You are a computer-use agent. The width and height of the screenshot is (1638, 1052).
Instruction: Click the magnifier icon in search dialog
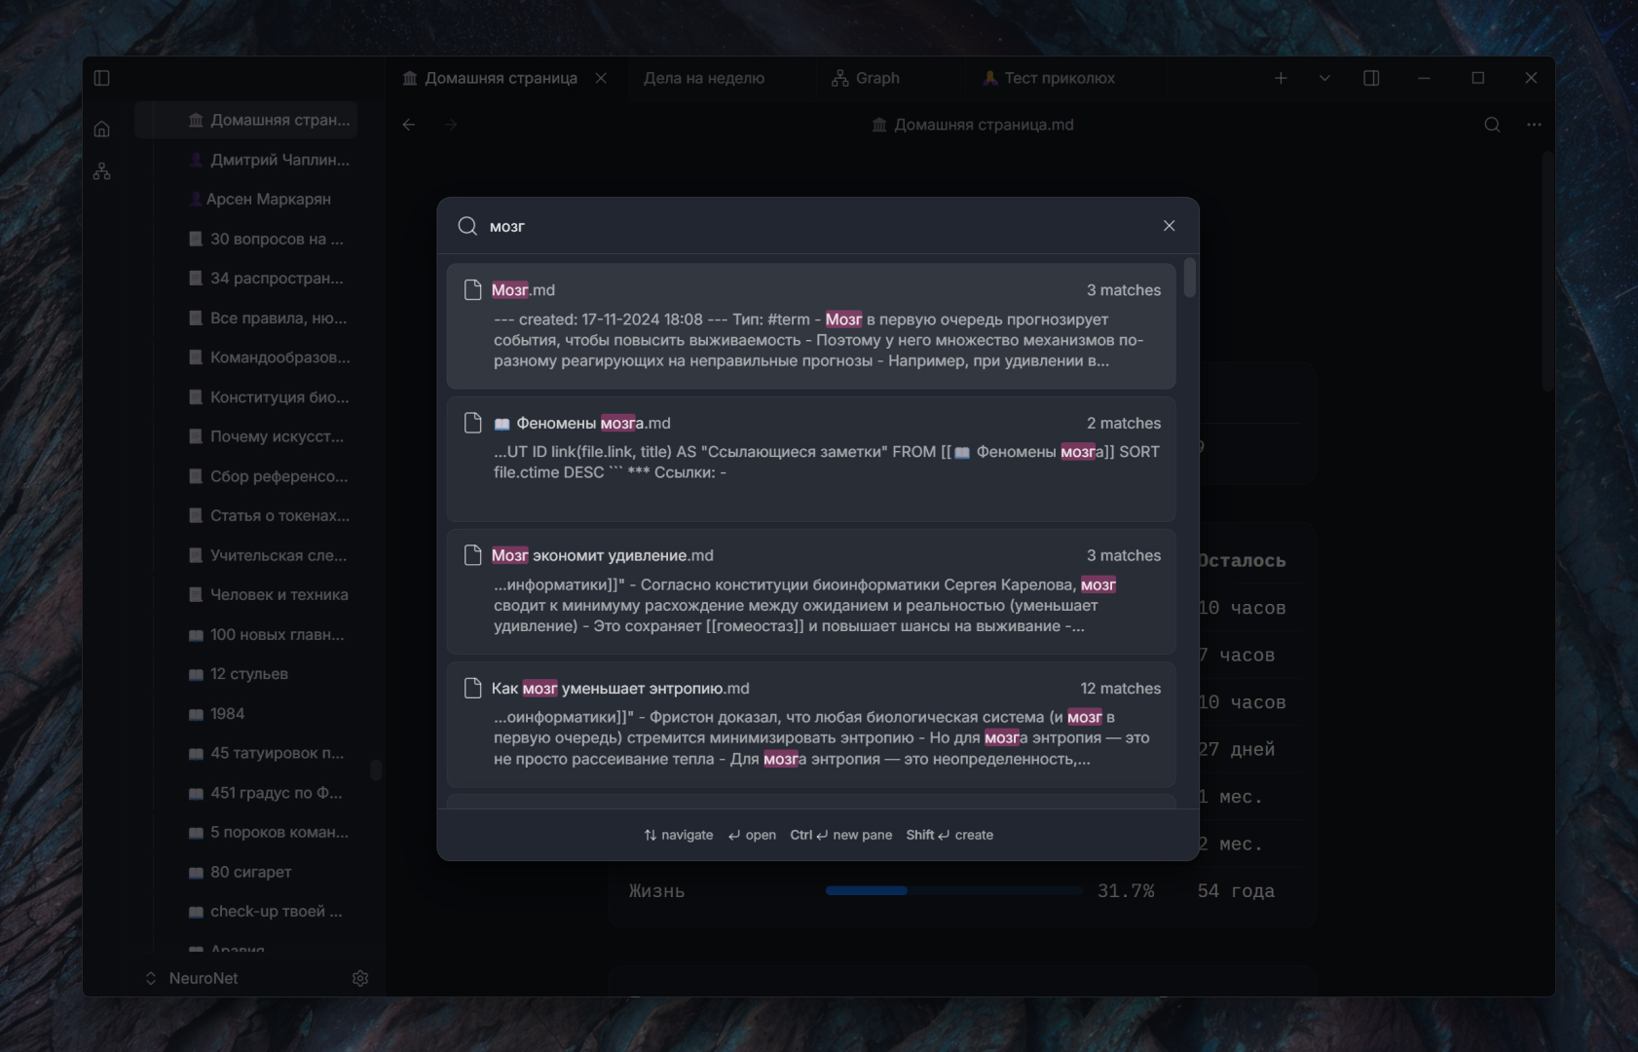[467, 226]
